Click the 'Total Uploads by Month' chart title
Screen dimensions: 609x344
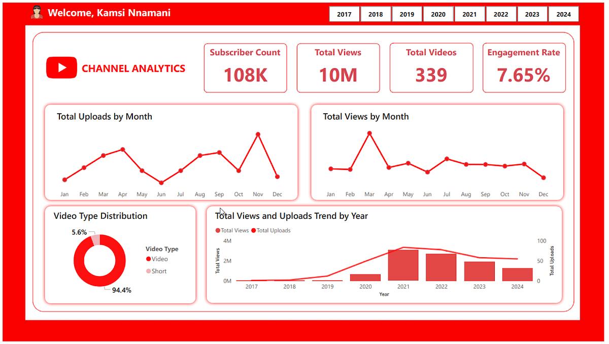(105, 116)
